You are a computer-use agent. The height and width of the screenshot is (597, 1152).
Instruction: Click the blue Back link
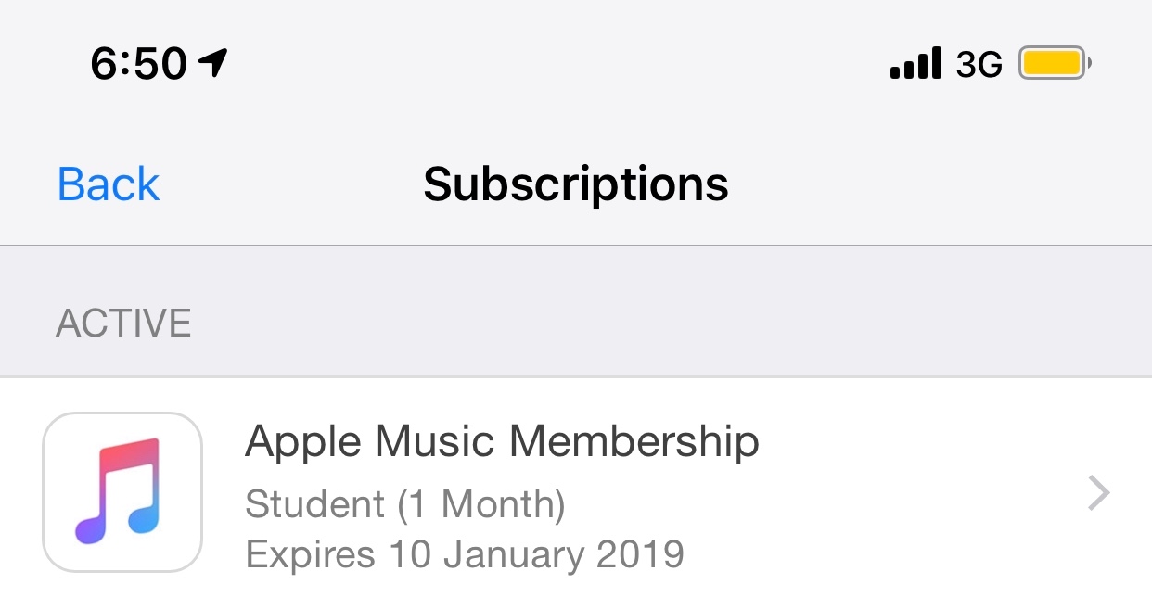tap(109, 184)
